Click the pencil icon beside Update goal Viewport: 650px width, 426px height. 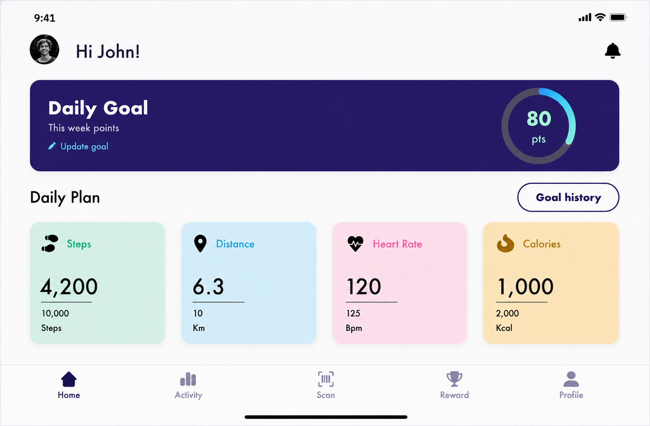(52, 146)
